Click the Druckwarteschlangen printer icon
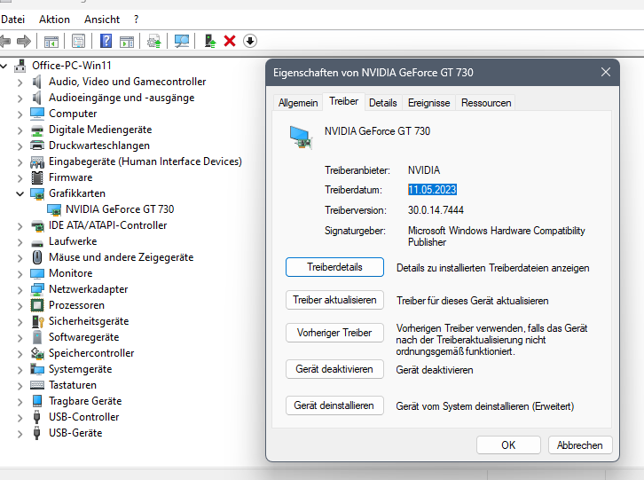The image size is (644, 480). pos(37,146)
